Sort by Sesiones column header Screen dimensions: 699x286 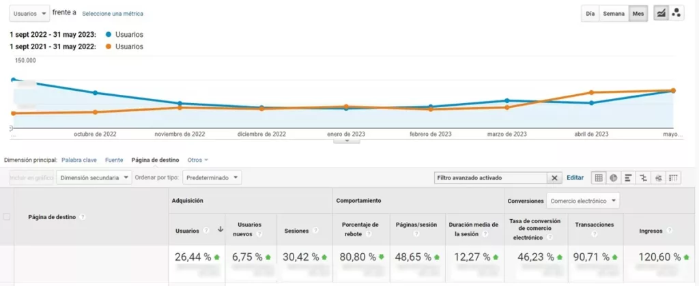pyautogui.click(x=296, y=231)
